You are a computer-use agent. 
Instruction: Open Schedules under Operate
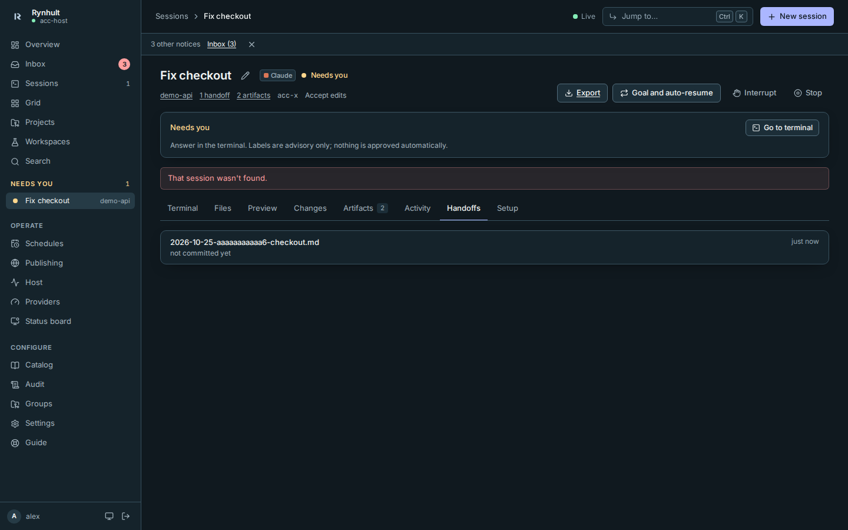coord(70,244)
